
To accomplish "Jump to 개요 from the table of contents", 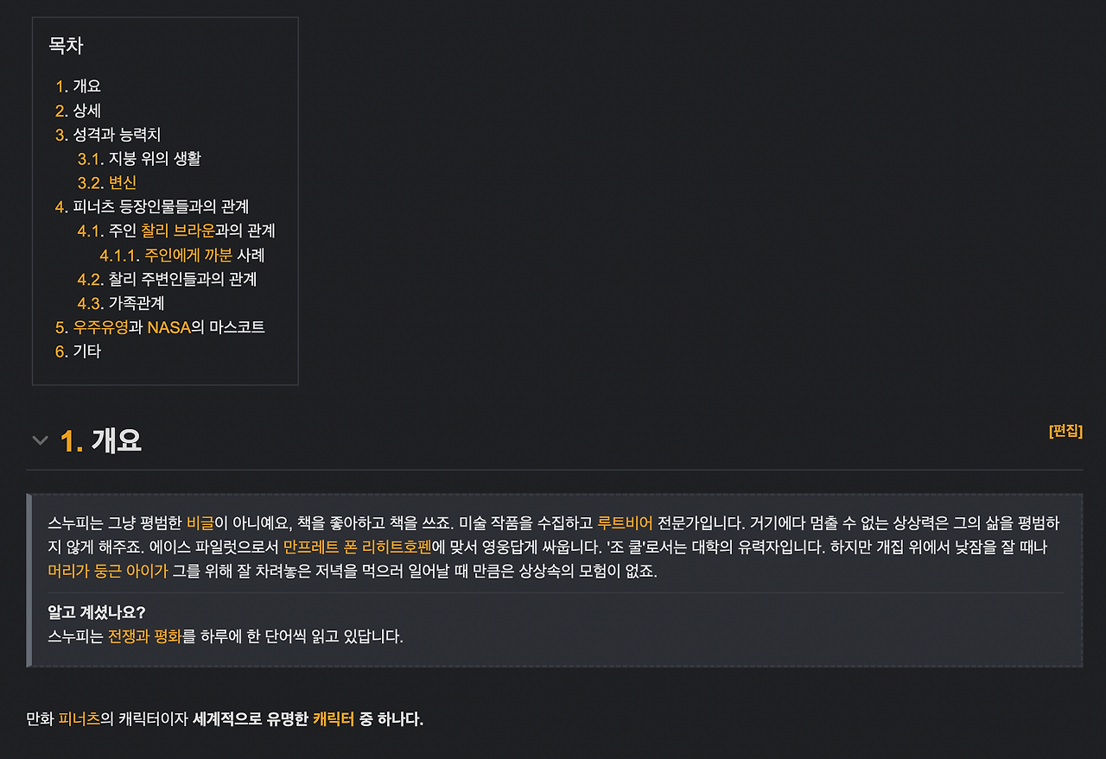I will [86, 85].
